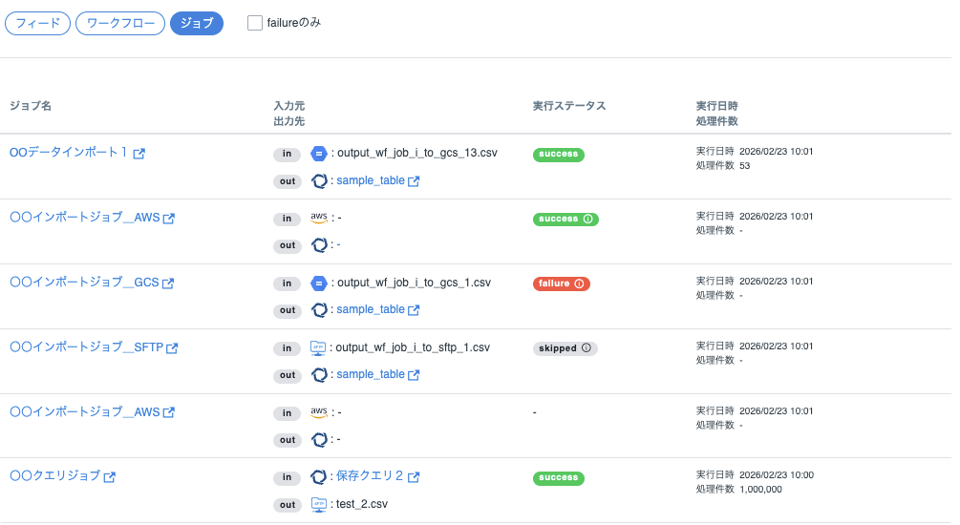
Task: Click GCS icon for output_wf_job_i_to_gcs_13.csv
Action: (x=318, y=154)
